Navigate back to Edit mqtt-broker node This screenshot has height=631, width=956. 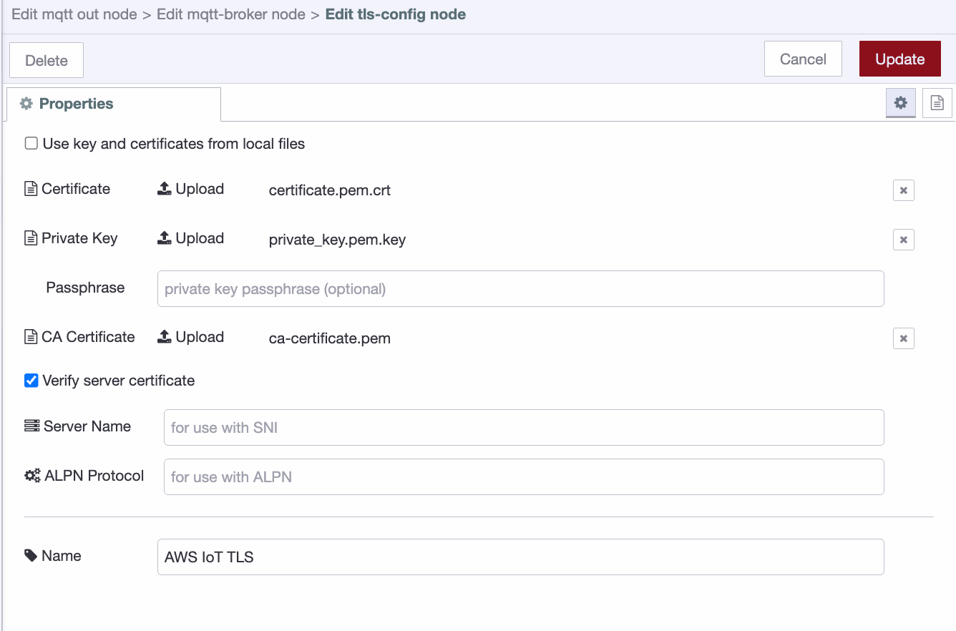click(229, 14)
